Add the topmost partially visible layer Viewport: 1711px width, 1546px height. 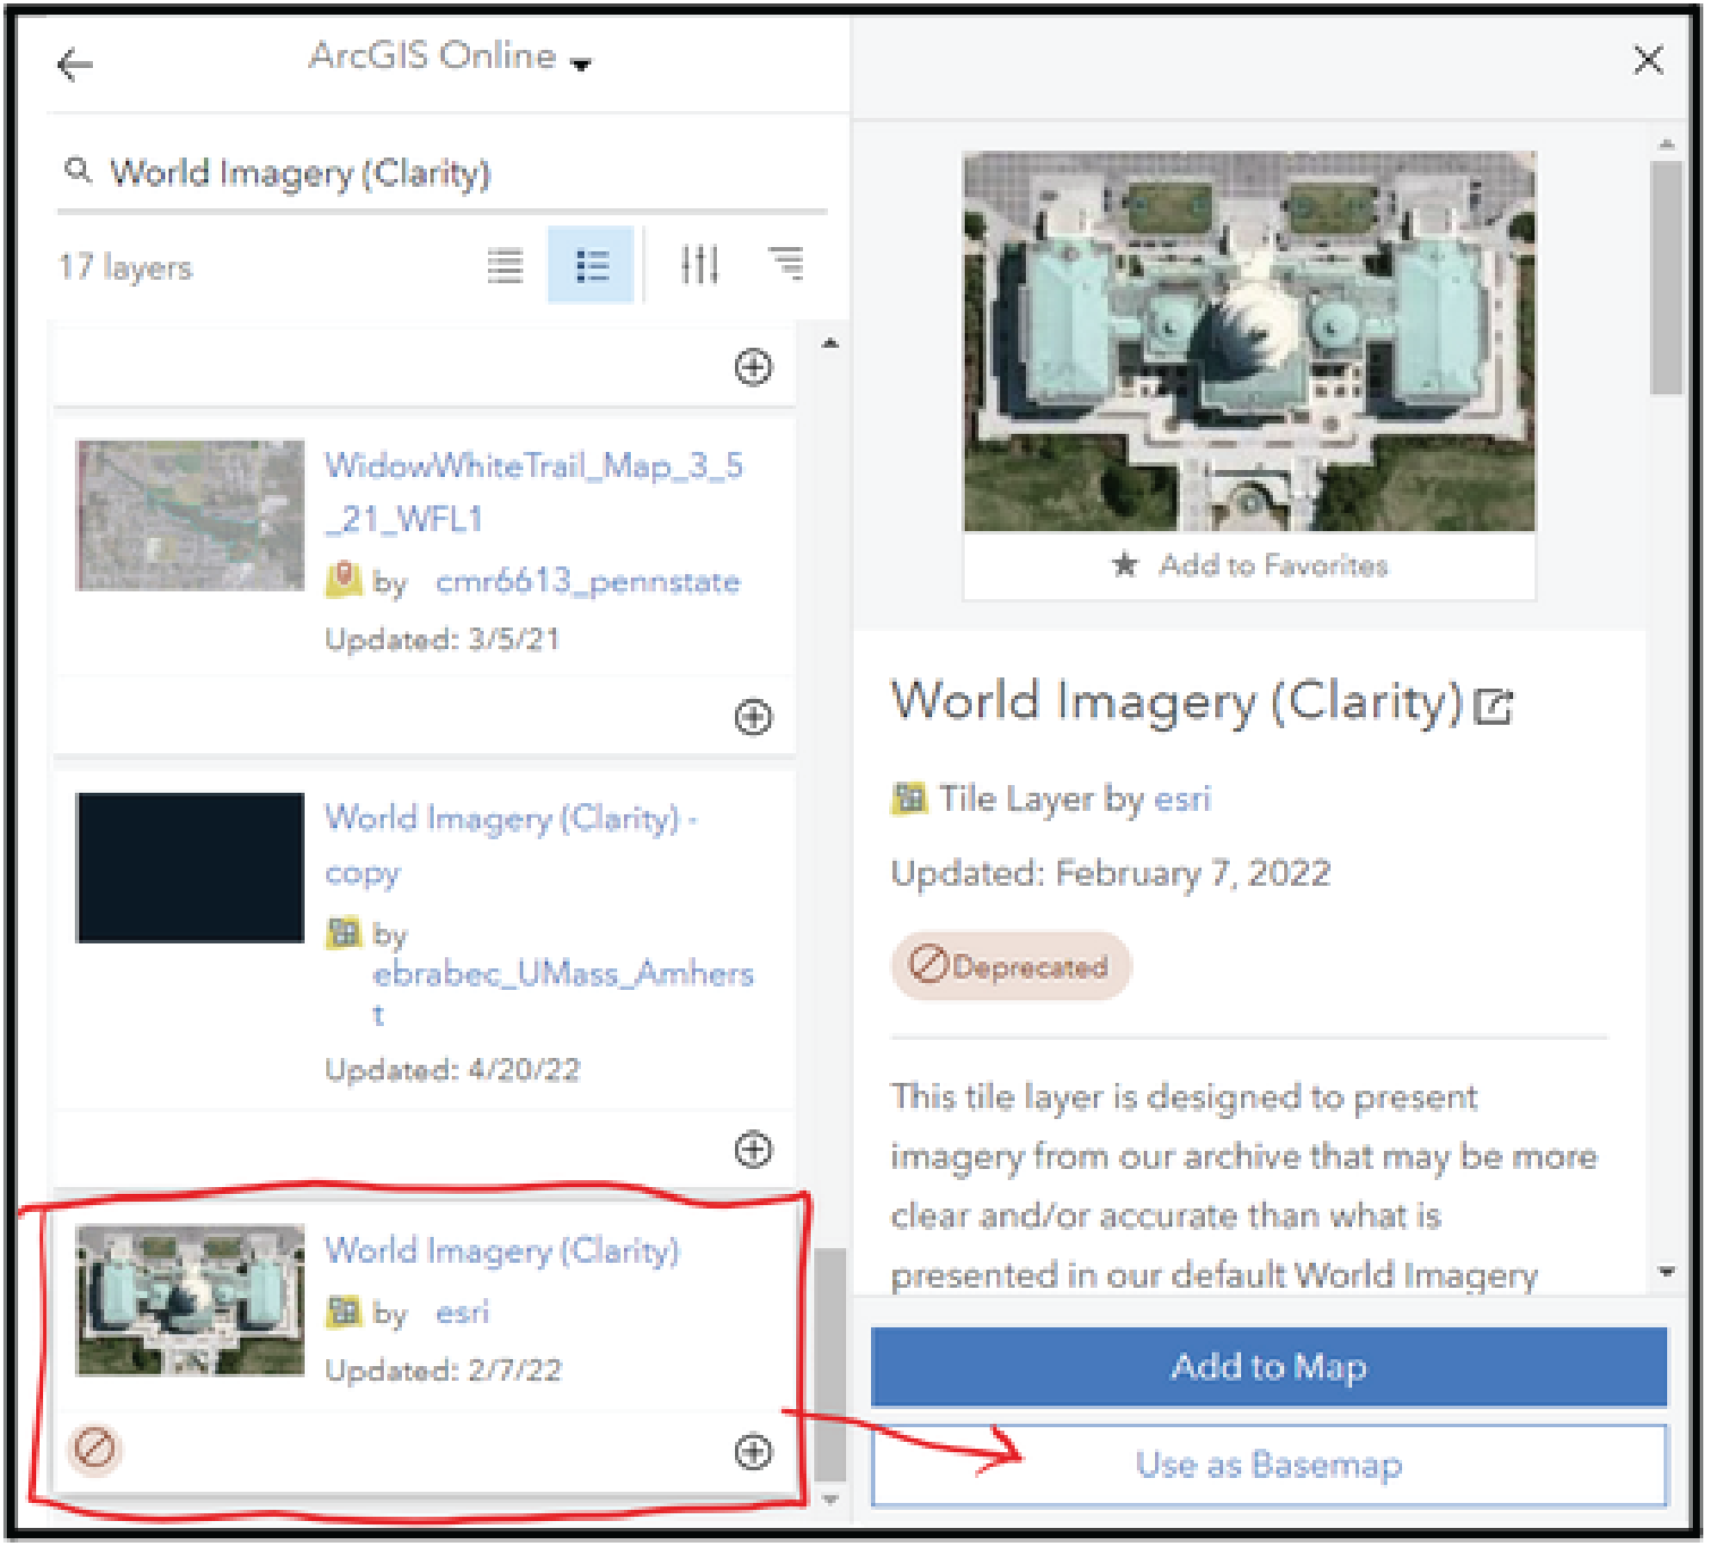(x=753, y=368)
